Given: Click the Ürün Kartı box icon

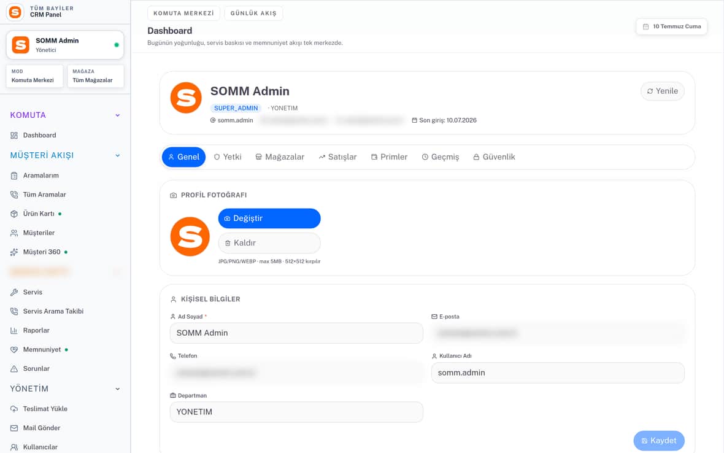Looking at the screenshot, I should click(14, 214).
